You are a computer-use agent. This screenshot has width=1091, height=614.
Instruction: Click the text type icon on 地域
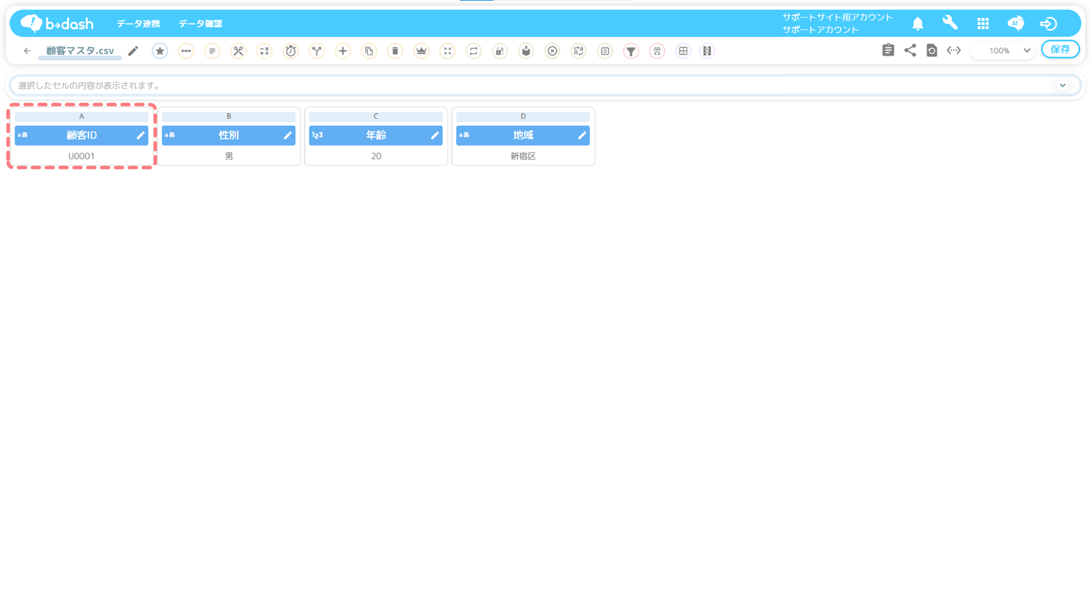point(464,135)
